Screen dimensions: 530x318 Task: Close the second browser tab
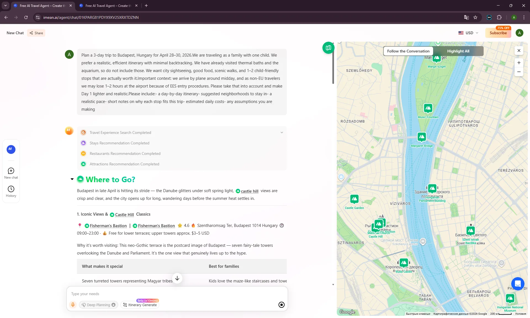click(136, 6)
